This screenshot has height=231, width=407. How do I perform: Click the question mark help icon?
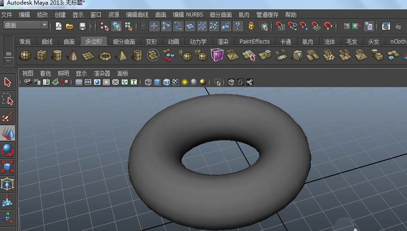[237, 26]
